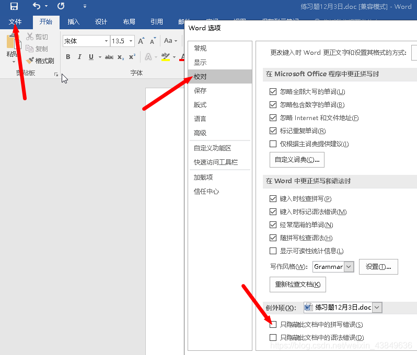Toggle superscript x²
Screen dimensions: 417x355
(132, 56)
